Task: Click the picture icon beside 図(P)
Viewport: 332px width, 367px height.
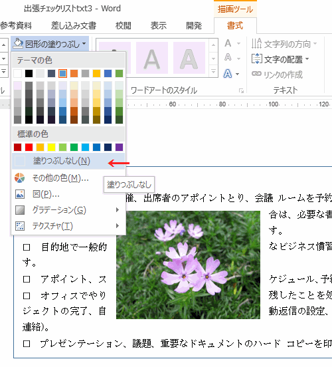Action: pyautogui.click(x=20, y=194)
